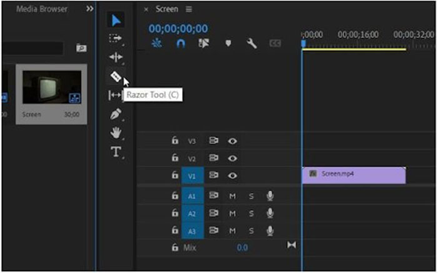
Task: Select the Screen sequence tab
Action: tap(167, 9)
